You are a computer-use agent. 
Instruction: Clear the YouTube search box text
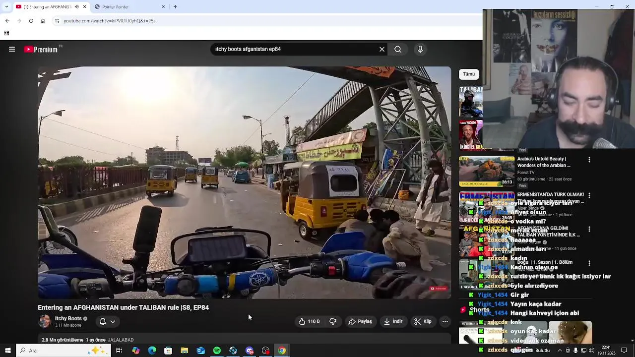click(382, 49)
